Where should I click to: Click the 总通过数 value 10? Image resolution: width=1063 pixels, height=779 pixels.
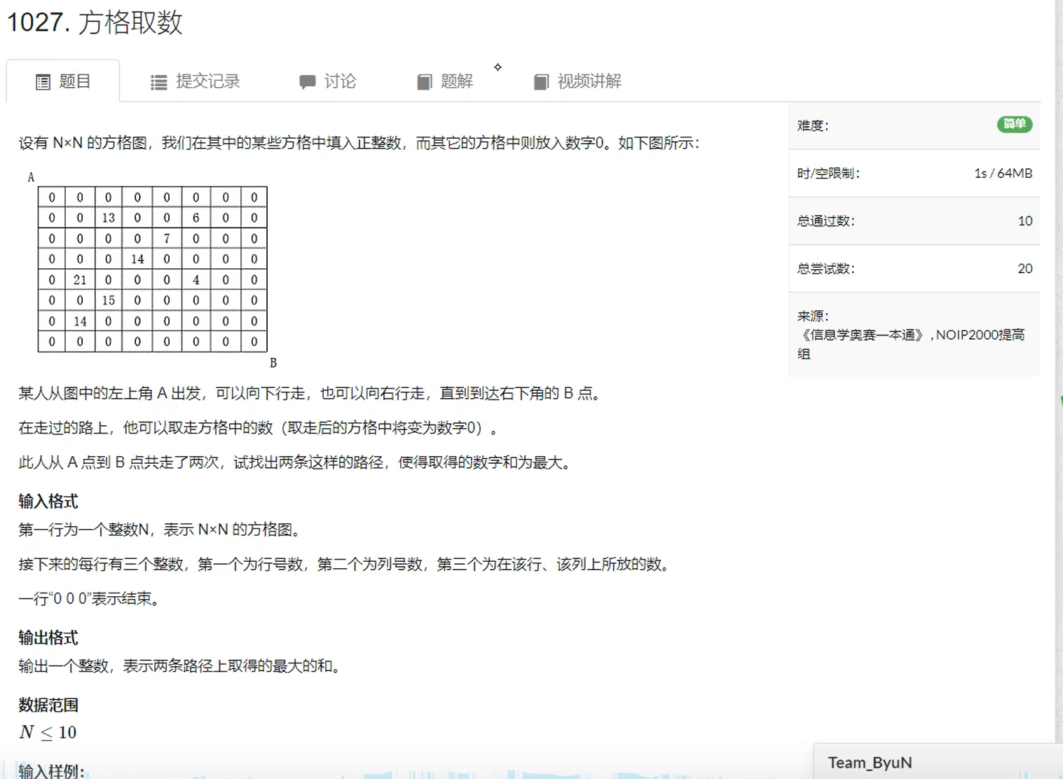click(x=1024, y=221)
